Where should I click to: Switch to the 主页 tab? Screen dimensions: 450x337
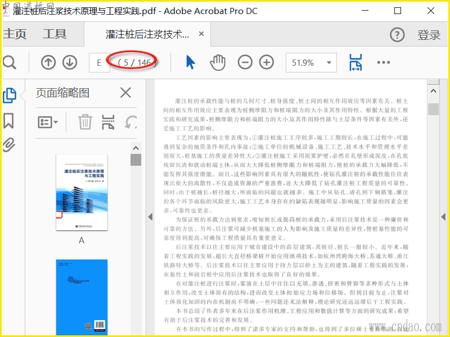click(x=15, y=34)
